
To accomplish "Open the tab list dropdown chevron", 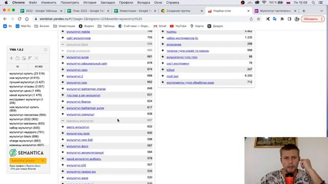I will [x=321, y=11].
